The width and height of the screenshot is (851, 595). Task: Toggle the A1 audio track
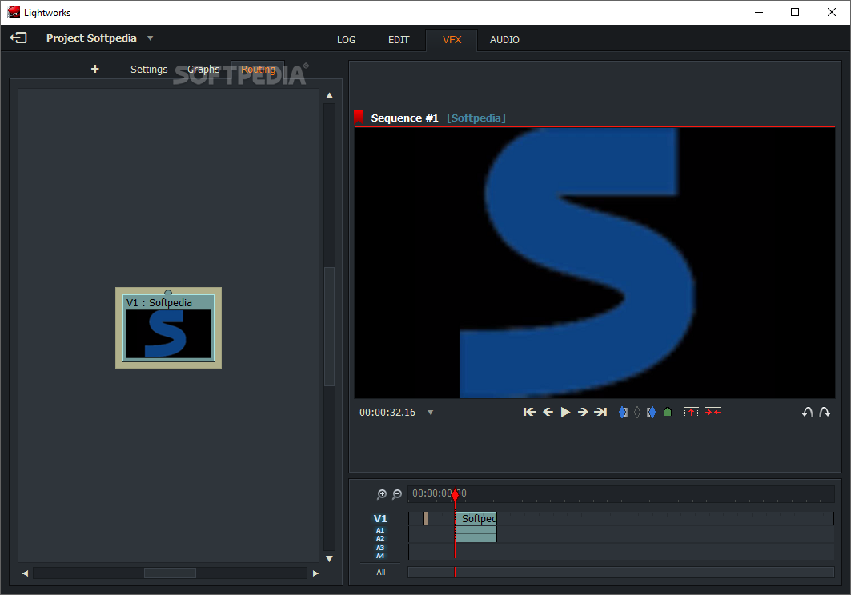tap(380, 530)
